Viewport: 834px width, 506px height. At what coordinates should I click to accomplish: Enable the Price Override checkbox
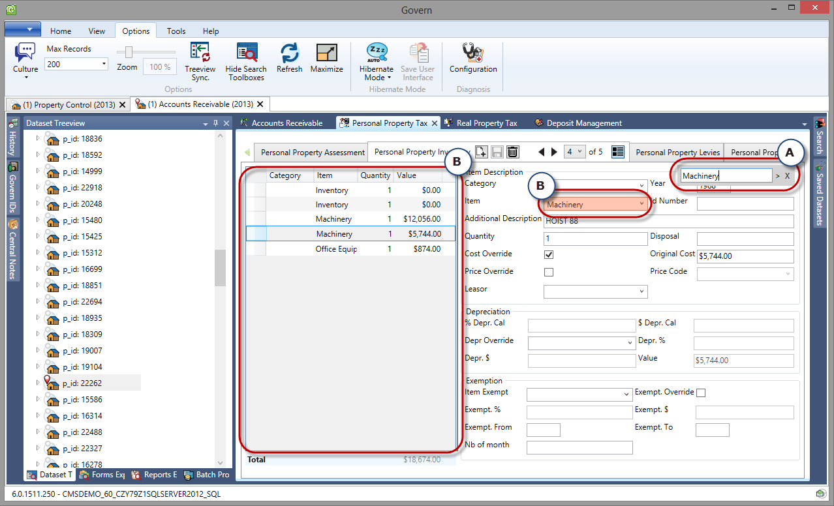coord(549,272)
